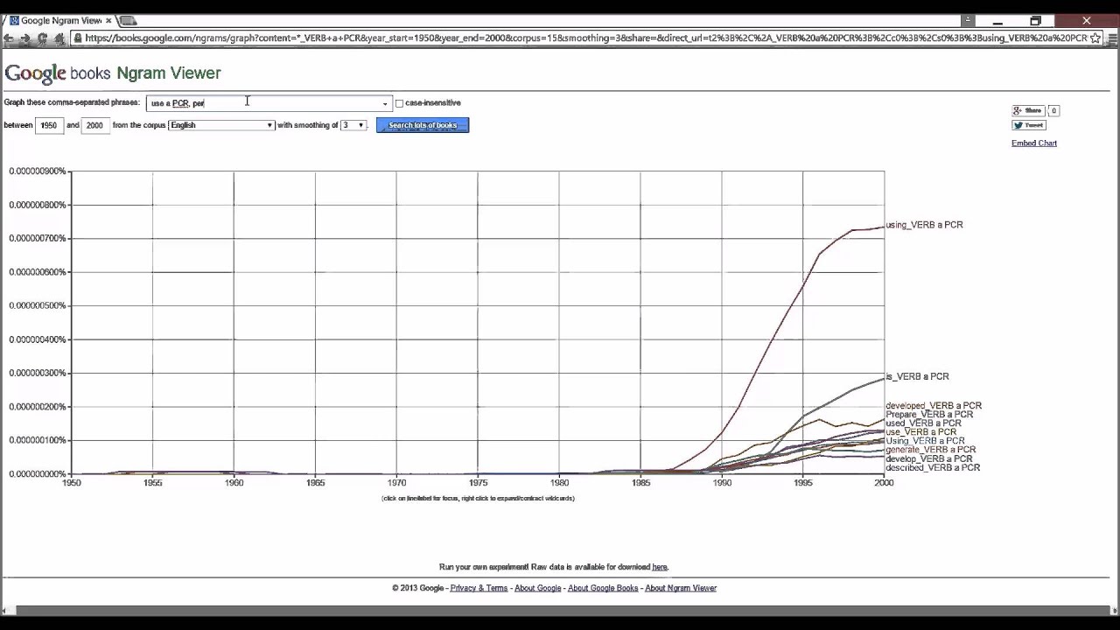Viewport: 1120px width, 630px height.
Task: Click the start year 1950 field
Action: tap(49, 125)
